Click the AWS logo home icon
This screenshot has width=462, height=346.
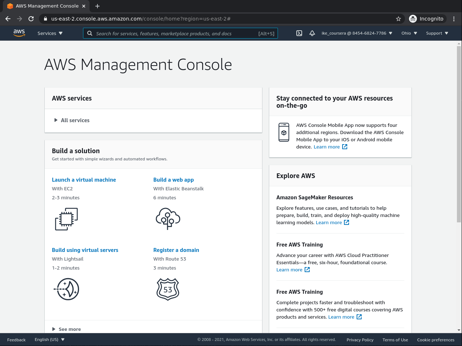pos(19,33)
